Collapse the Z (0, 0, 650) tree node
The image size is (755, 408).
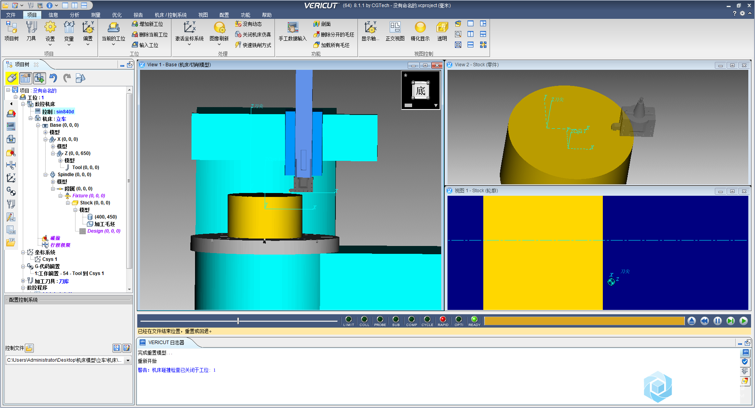coord(53,154)
